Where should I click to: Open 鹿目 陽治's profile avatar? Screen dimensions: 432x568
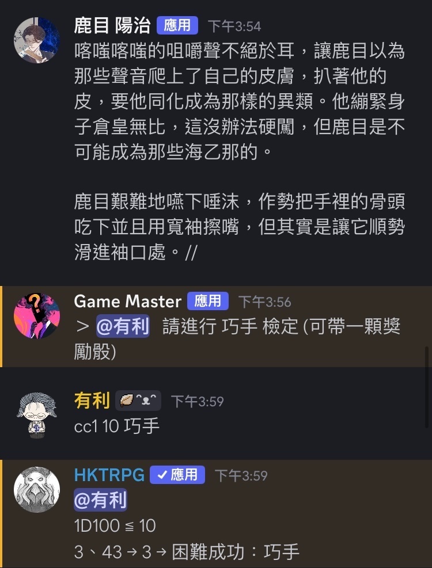tap(37, 40)
